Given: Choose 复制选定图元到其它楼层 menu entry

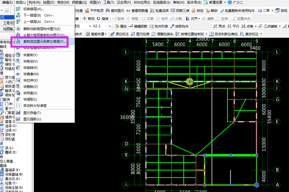Looking at the screenshot, I should coord(45,42).
